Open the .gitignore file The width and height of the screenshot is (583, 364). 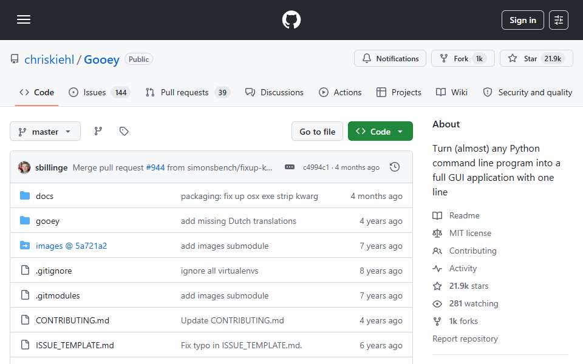(53, 271)
